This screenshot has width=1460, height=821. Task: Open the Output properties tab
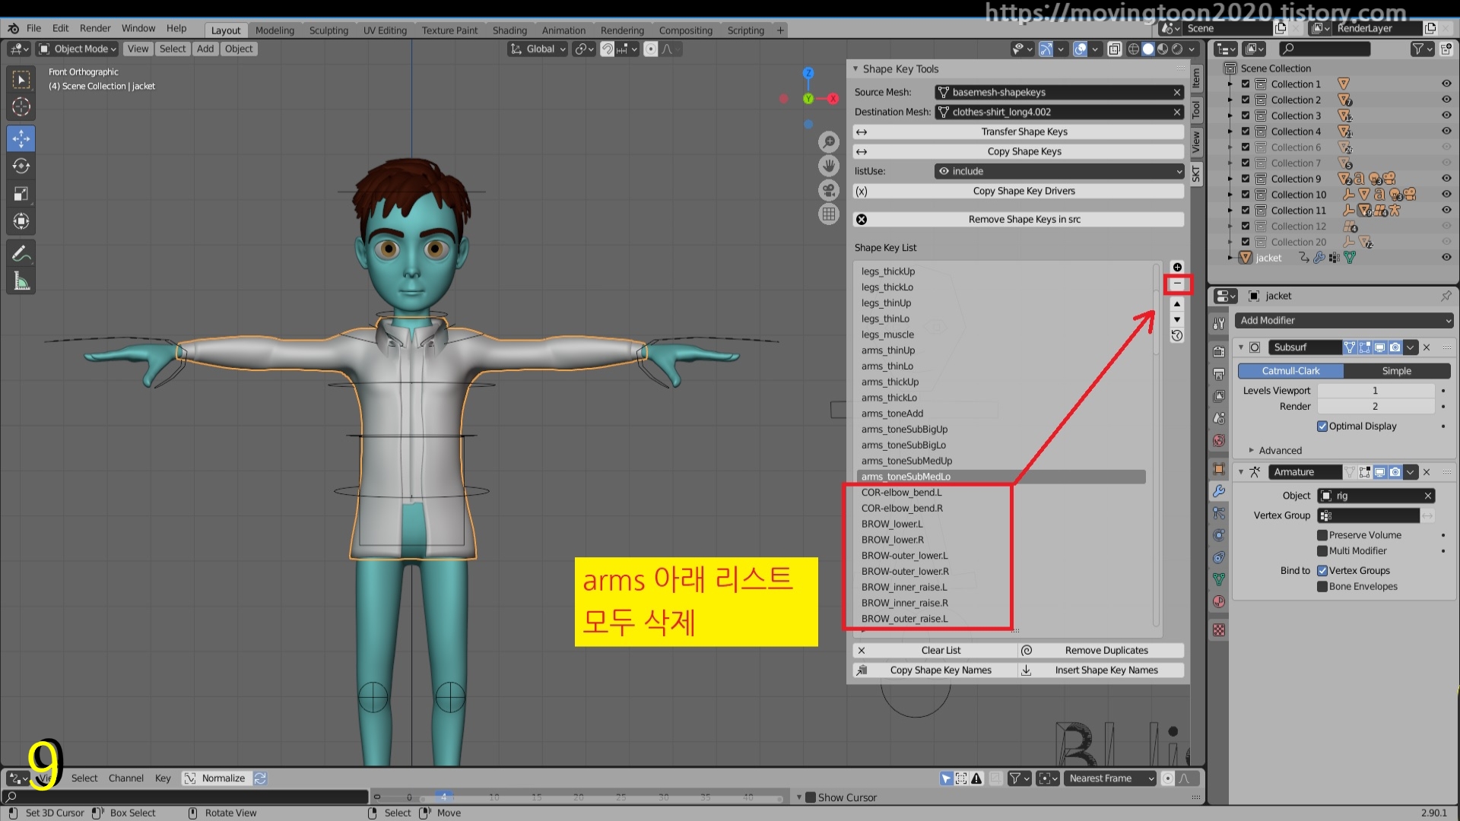click(x=1219, y=374)
